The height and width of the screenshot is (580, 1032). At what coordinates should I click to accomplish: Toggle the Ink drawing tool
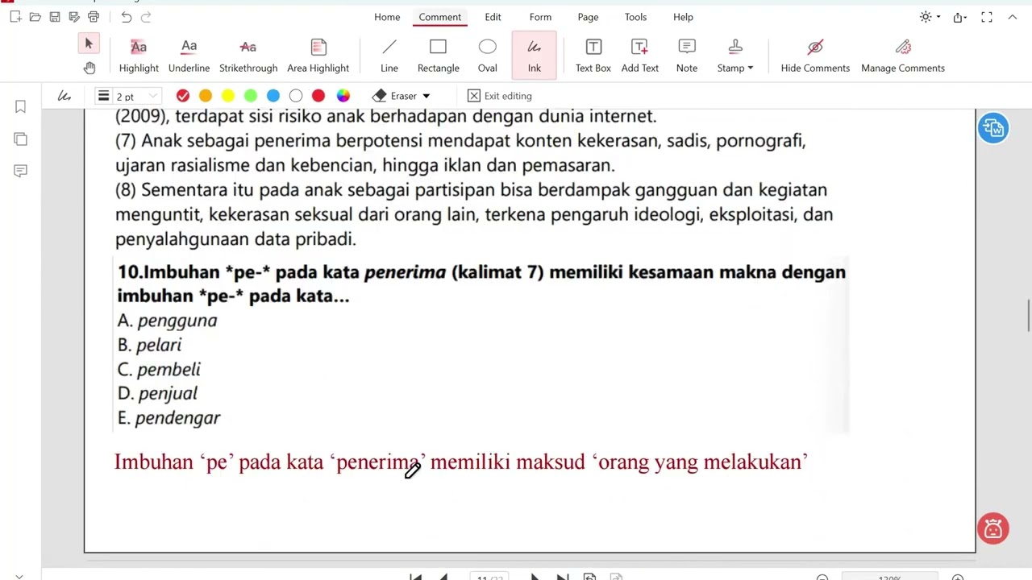(535, 56)
